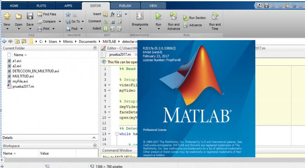The height and width of the screenshot is (168, 305).
Task: Open the Compare dropdown arrow
Action: (x=60, y=21)
